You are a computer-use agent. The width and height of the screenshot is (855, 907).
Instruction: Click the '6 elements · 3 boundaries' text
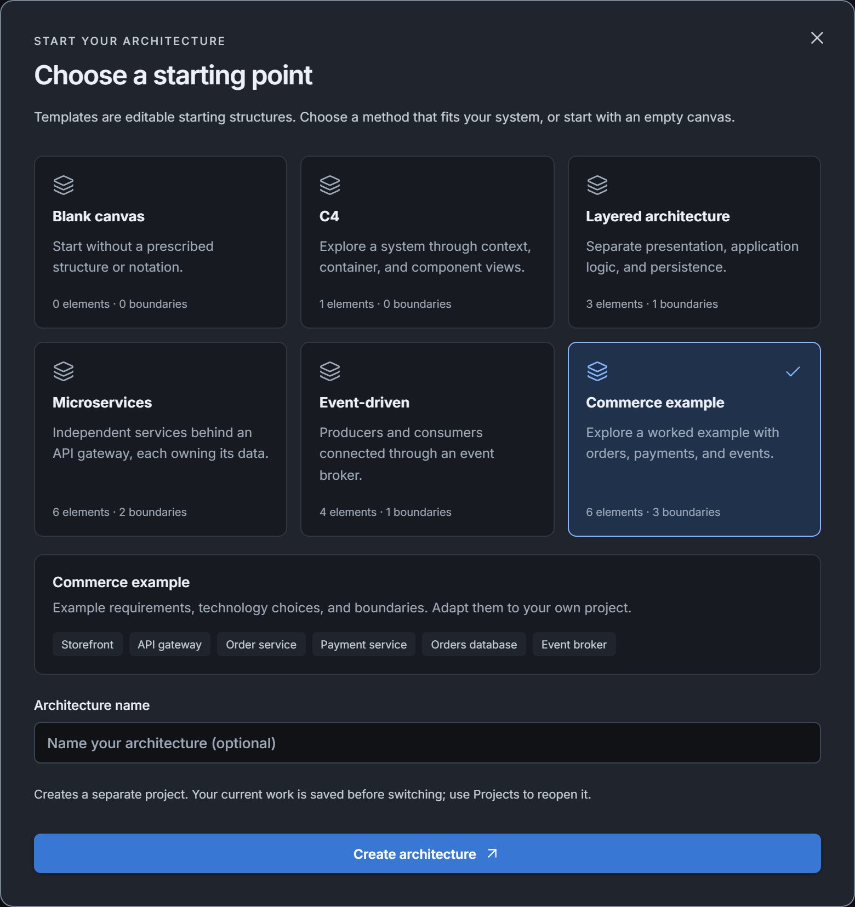point(653,512)
